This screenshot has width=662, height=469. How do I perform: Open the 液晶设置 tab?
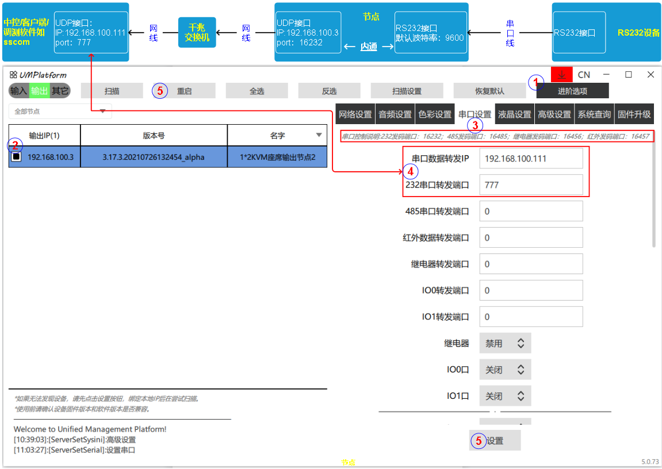tap(514, 114)
